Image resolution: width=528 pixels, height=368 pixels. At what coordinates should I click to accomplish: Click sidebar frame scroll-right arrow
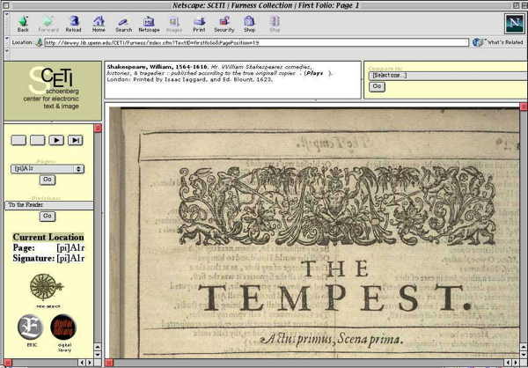pyautogui.click(x=90, y=363)
